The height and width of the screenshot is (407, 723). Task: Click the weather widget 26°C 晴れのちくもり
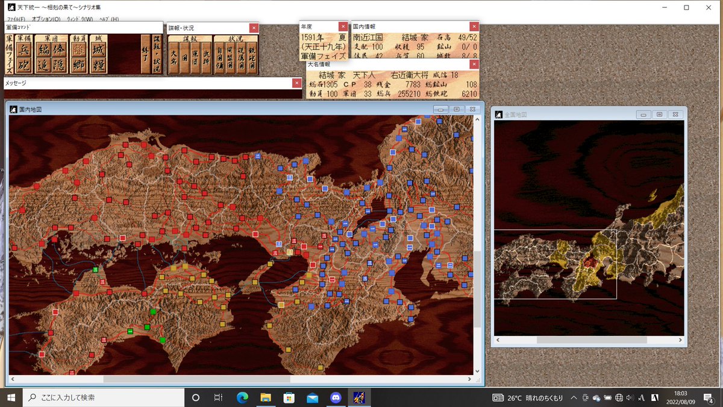click(x=528, y=397)
